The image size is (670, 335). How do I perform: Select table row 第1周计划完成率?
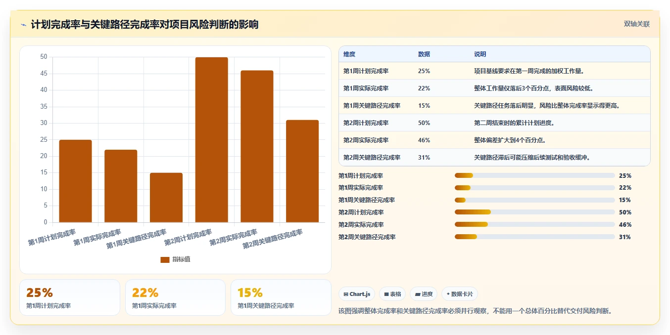(x=494, y=71)
